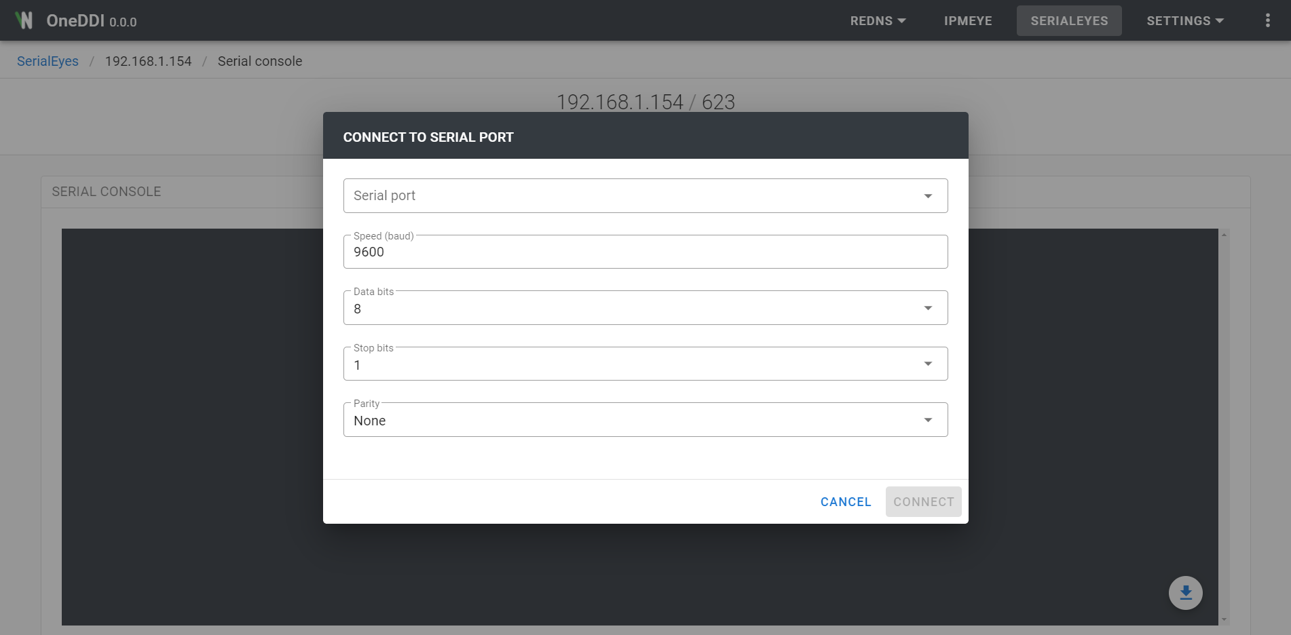Expand the Data bits dropdown
Viewport: 1291px width, 635px height.
pyautogui.click(x=645, y=309)
